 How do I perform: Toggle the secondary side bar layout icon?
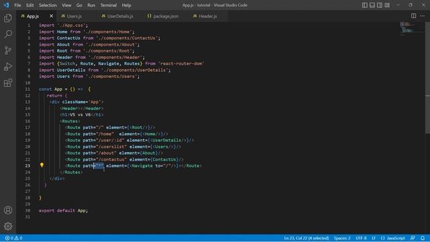point(380,5)
